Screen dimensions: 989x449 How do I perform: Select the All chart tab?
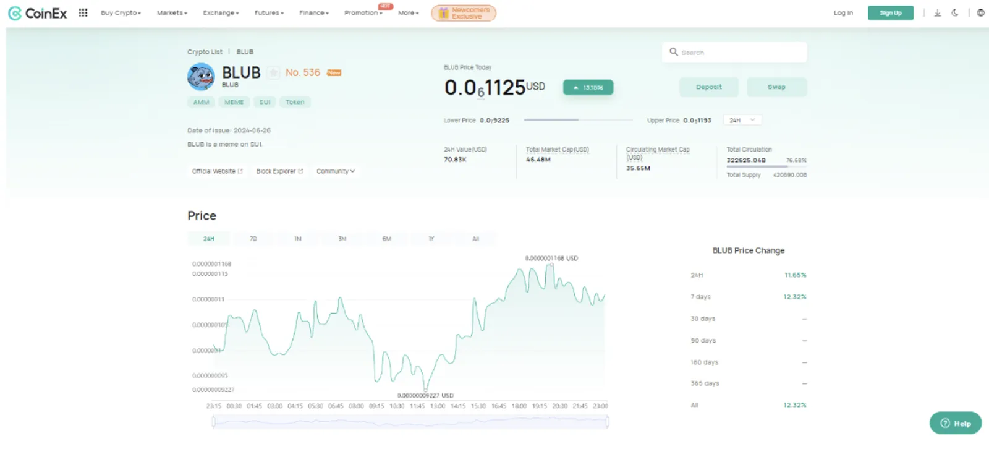(476, 239)
